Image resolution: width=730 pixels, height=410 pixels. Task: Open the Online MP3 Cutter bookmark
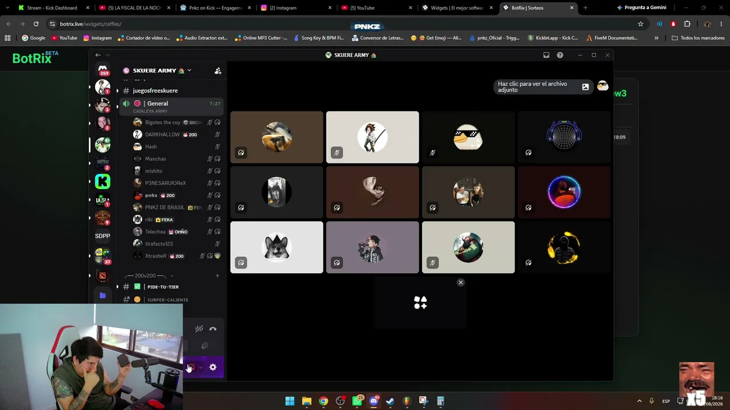pyautogui.click(x=261, y=38)
